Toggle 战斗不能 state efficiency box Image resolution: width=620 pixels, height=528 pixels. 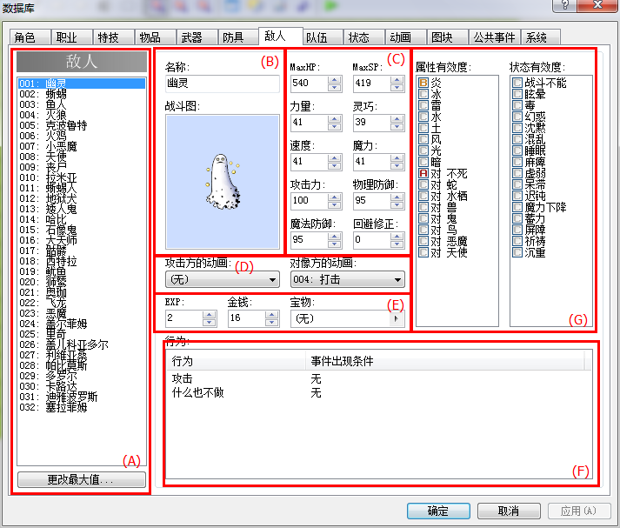[517, 83]
